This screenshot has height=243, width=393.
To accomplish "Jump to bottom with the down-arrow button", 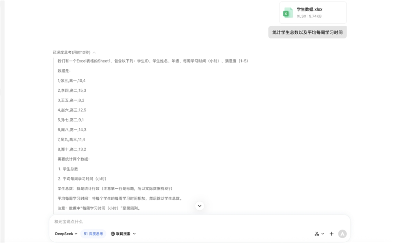I will tap(200, 206).
